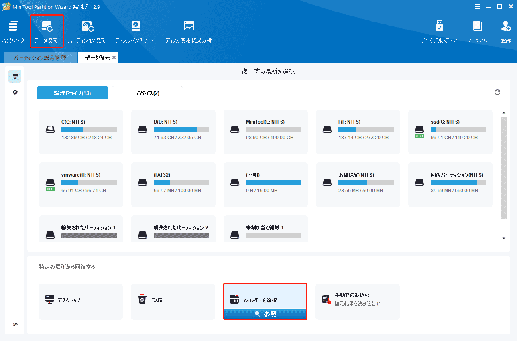
Task: Click the データ復元 toolbar icon
Action: click(47, 32)
